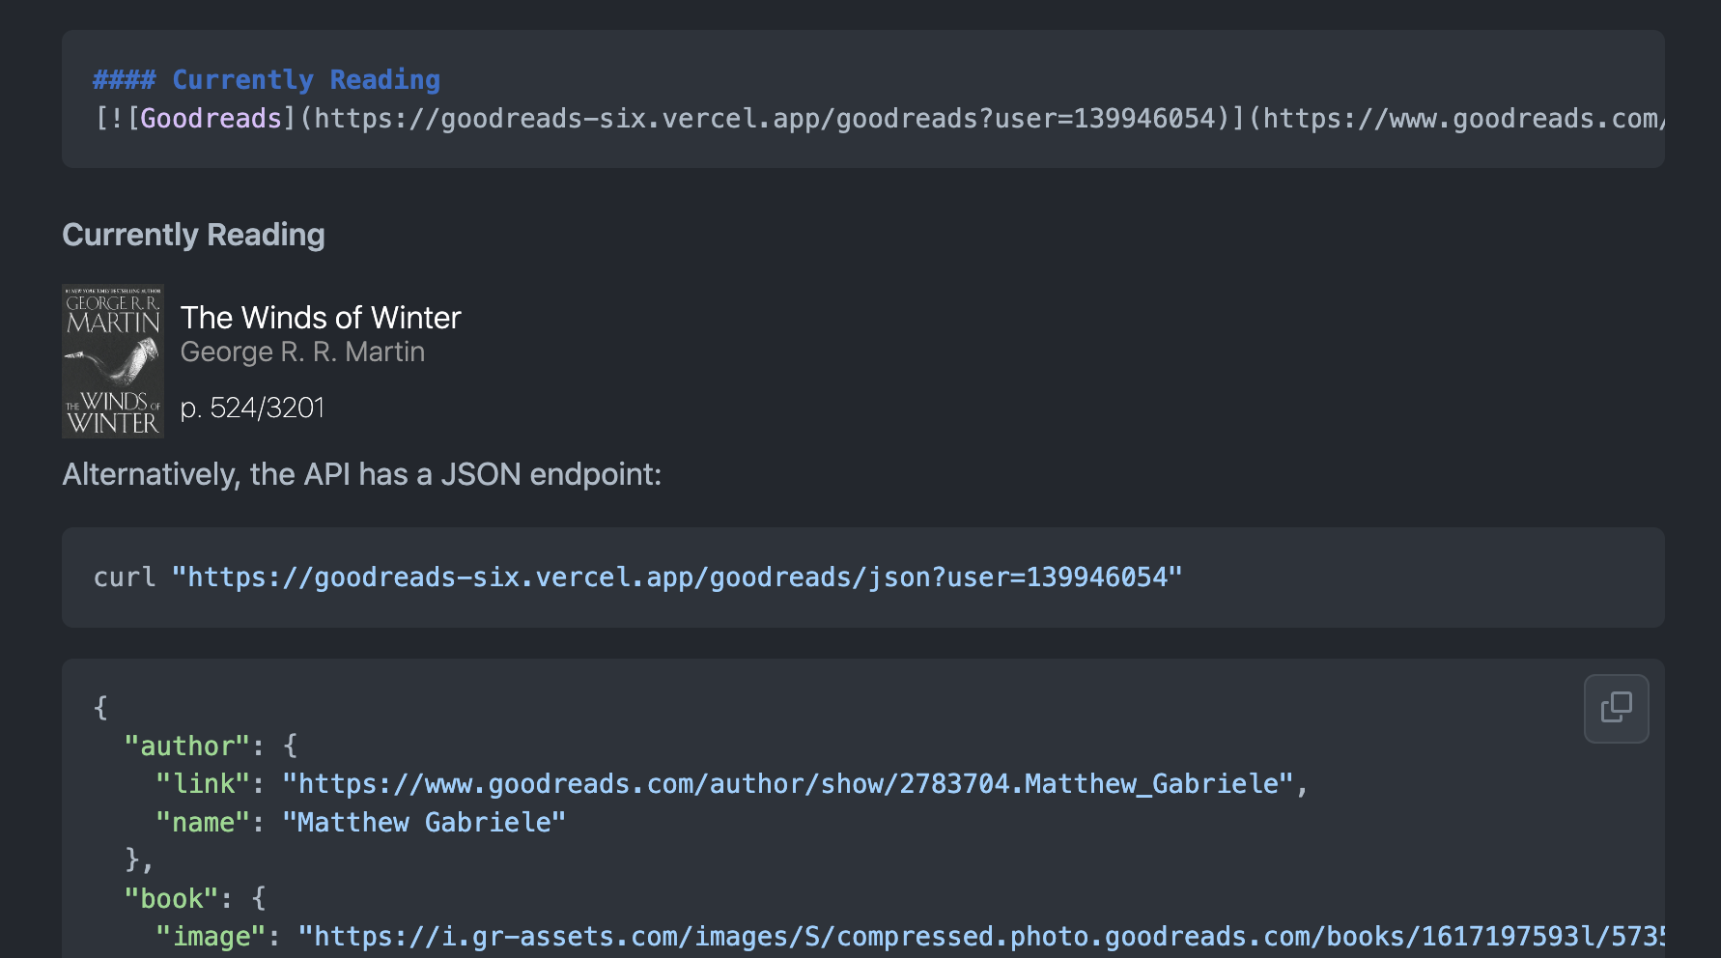
Task: Click the page progress text p. 524/3201
Action: 252,407
